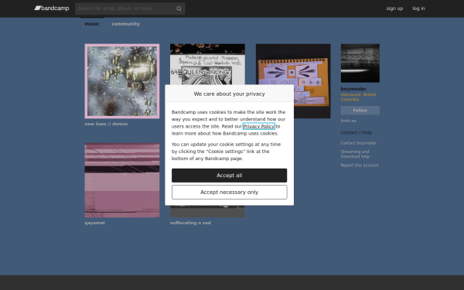Open the new lows // demos album cover
This screenshot has width=464, height=290.
[122, 81]
